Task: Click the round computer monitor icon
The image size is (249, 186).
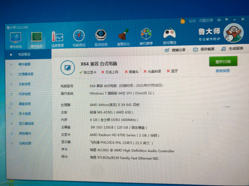Action: click(68, 68)
